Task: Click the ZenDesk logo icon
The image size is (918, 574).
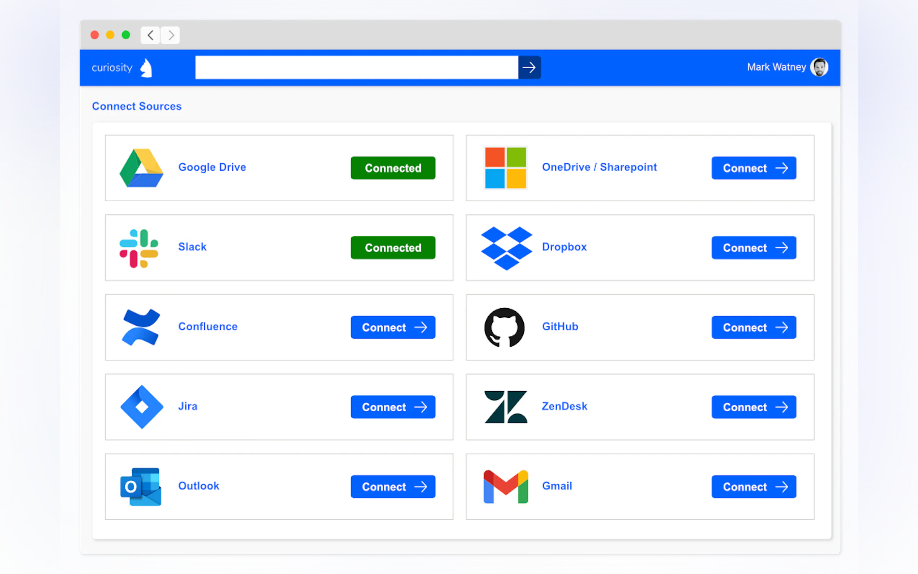Action: (506, 407)
